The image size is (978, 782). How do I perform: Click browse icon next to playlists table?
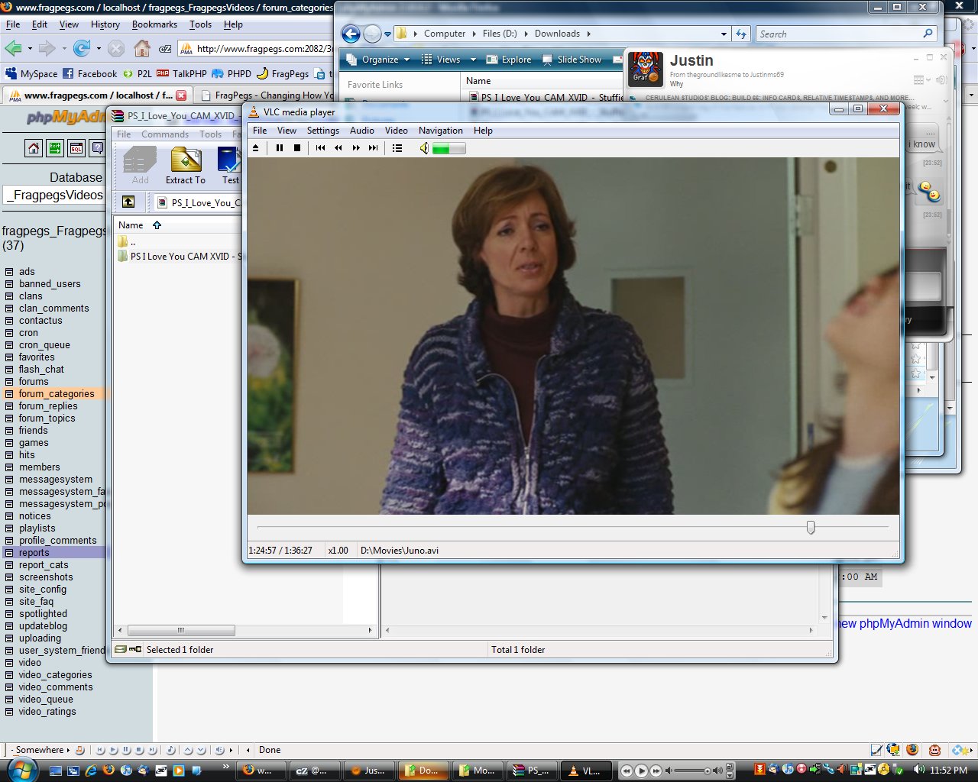coord(9,528)
